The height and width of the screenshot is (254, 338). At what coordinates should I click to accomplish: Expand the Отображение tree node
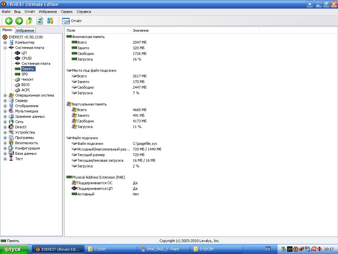(x=5, y=106)
